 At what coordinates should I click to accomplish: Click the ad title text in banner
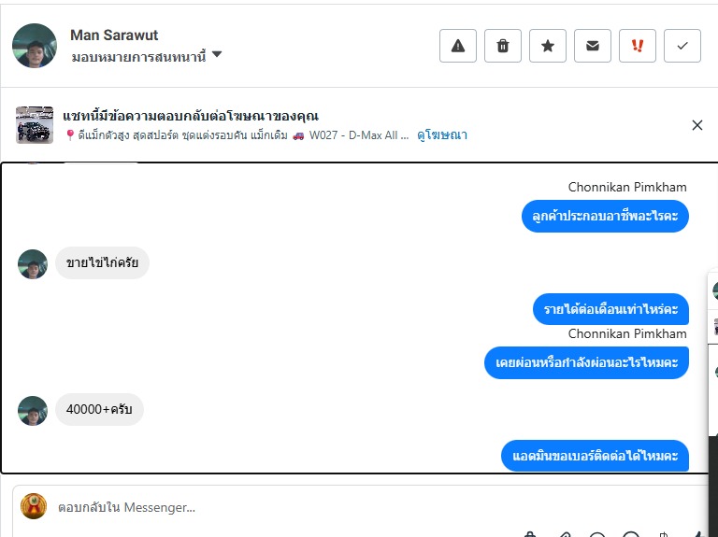(191, 116)
